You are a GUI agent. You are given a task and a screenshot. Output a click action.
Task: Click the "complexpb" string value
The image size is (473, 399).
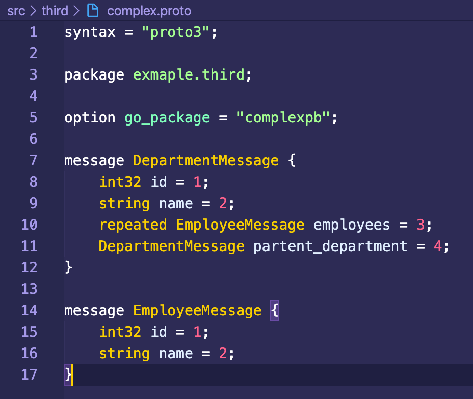pyautogui.click(x=283, y=118)
